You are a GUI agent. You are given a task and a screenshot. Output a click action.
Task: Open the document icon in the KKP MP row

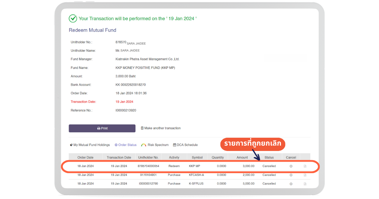(x=305, y=166)
